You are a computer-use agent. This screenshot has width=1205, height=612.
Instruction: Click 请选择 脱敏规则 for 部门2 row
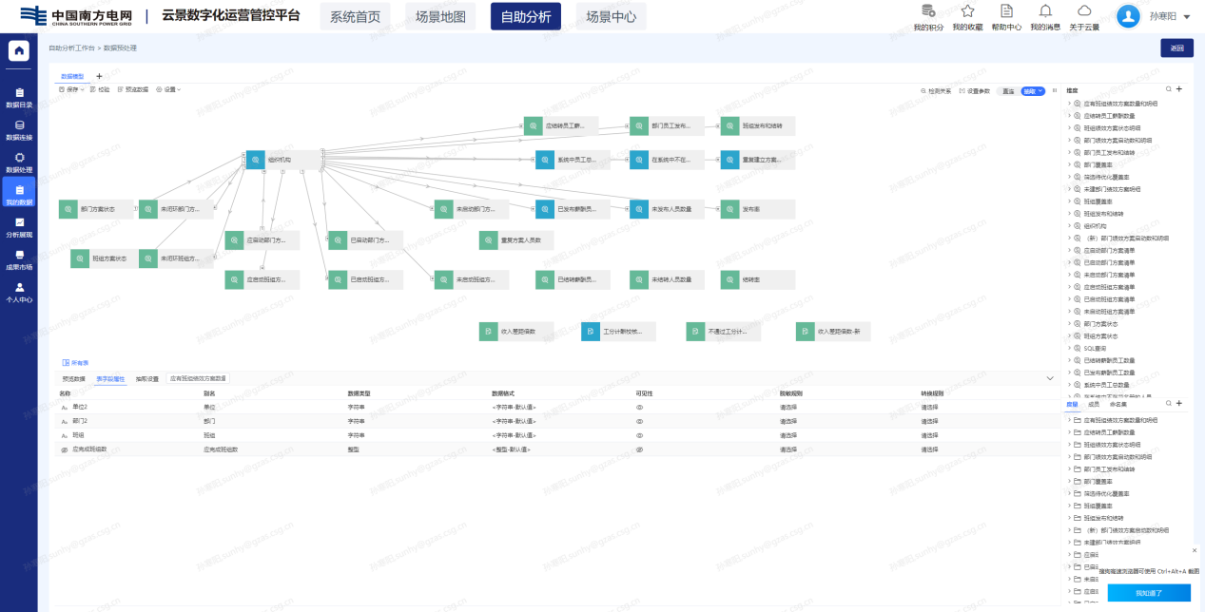coord(788,421)
